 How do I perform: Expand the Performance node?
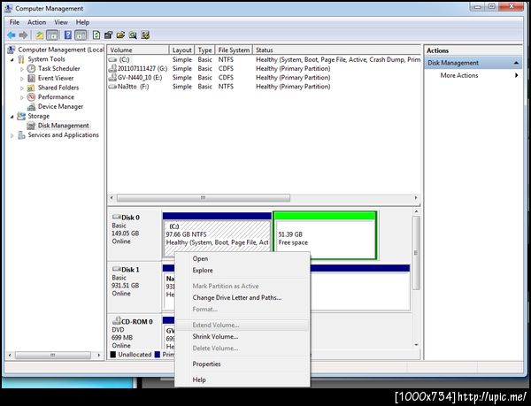pyautogui.click(x=22, y=97)
